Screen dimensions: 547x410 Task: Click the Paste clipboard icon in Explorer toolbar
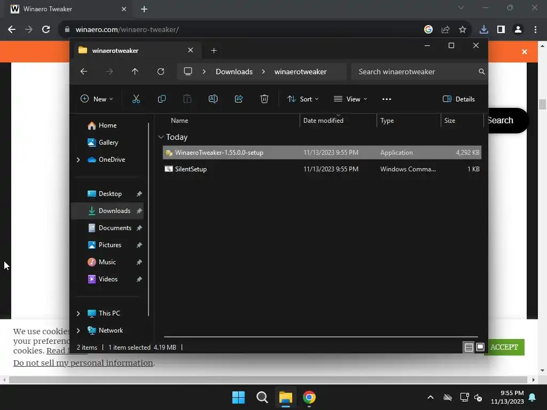click(187, 99)
